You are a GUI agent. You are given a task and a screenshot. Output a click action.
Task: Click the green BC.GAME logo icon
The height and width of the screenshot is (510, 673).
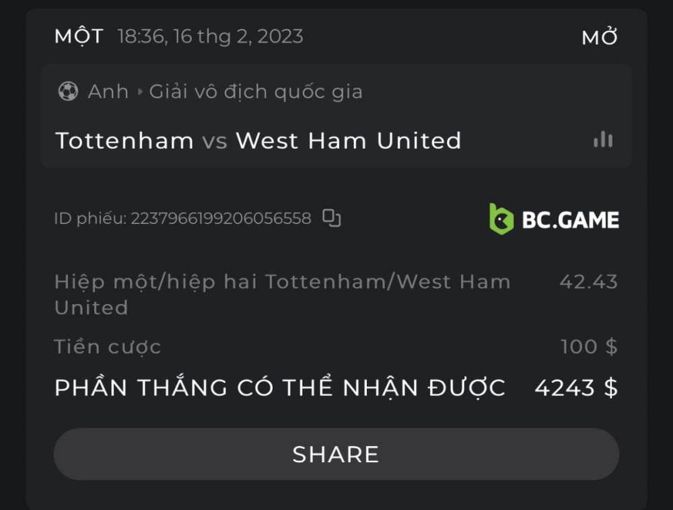point(501,219)
